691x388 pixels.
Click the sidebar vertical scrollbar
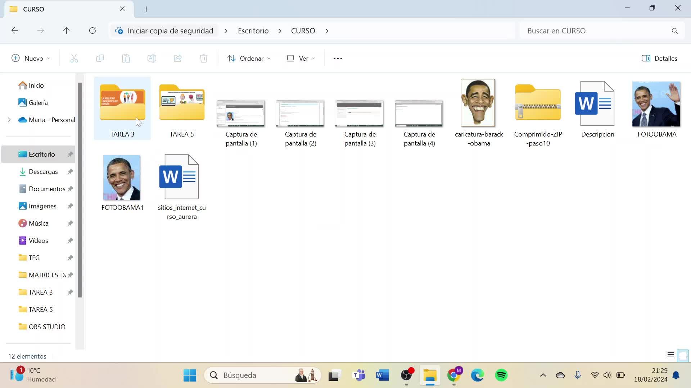point(80,190)
